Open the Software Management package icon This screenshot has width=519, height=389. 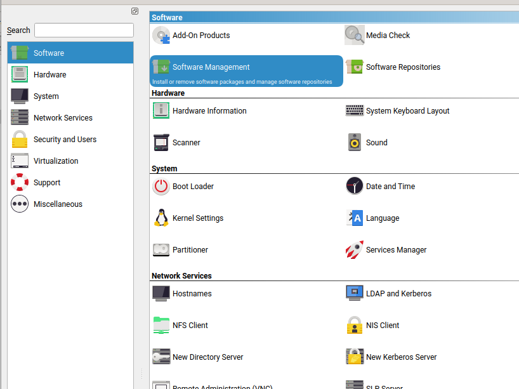pyautogui.click(x=161, y=67)
